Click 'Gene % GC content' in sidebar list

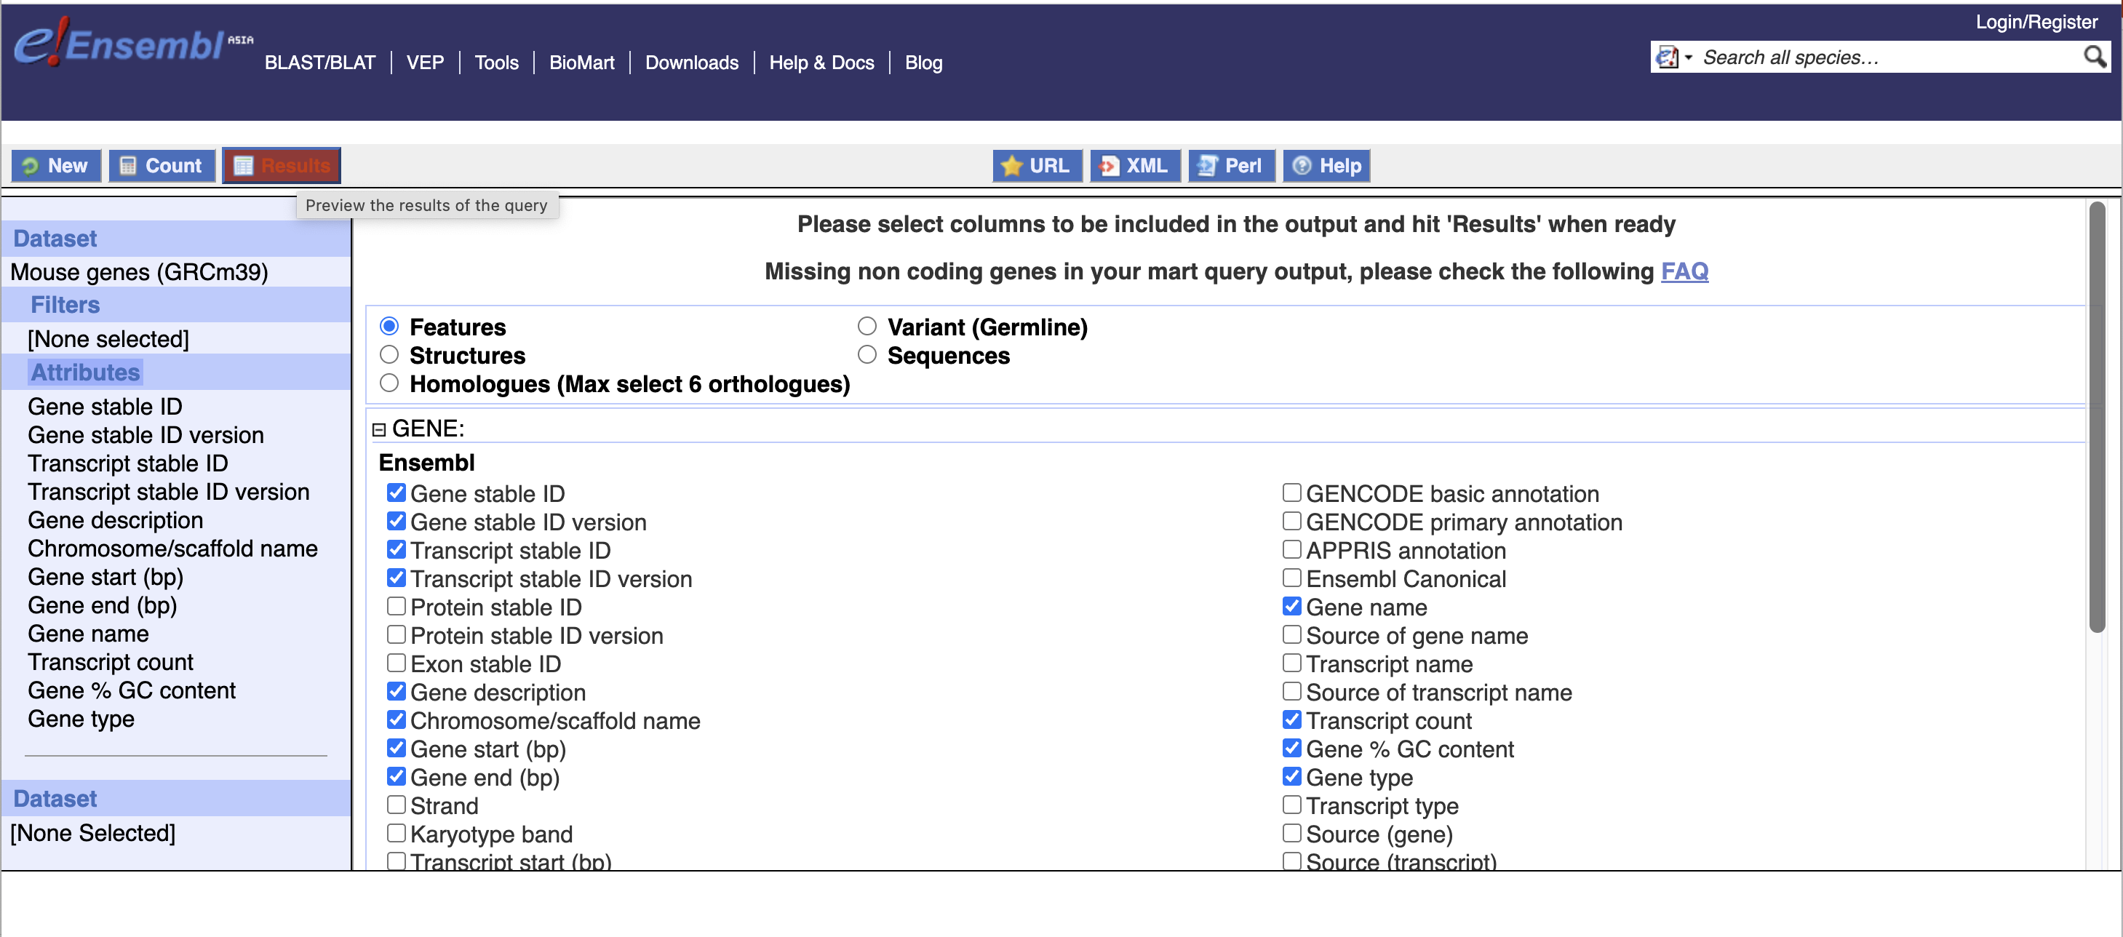click(132, 690)
